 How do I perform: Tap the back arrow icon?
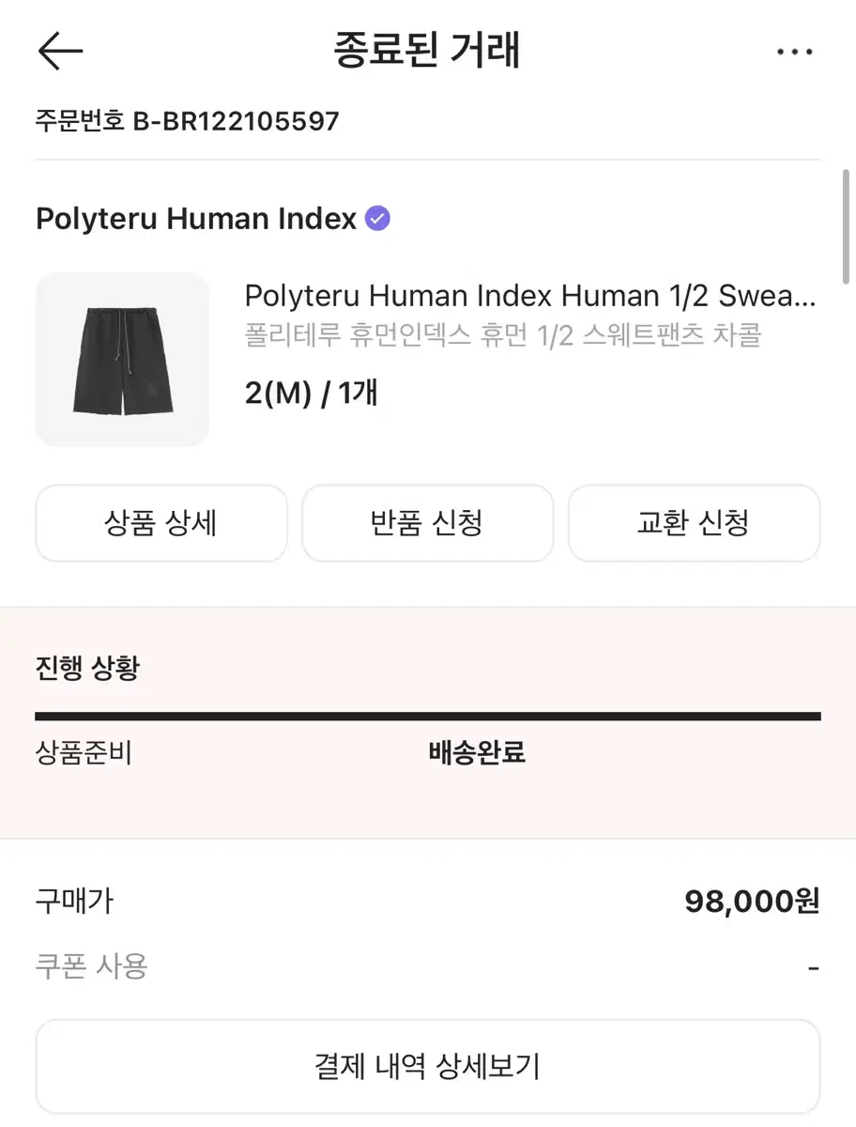pyautogui.click(x=61, y=52)
